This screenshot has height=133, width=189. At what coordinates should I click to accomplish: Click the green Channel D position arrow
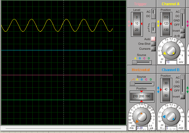pyautogui.click(x=187, y=90)
